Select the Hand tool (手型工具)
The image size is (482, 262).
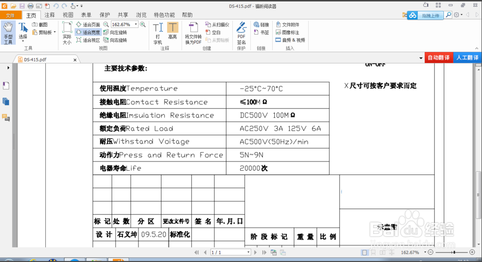click(8, 33)
